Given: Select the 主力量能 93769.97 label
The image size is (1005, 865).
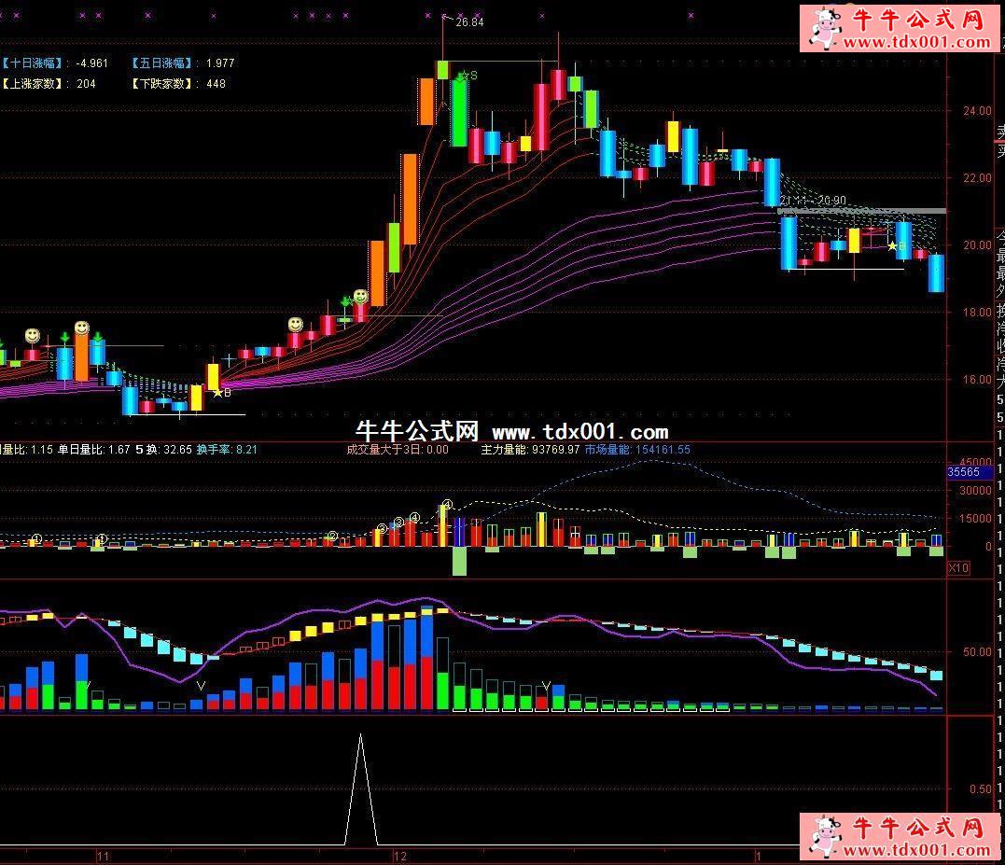Looking at the screenshot, I should (530, 450).
